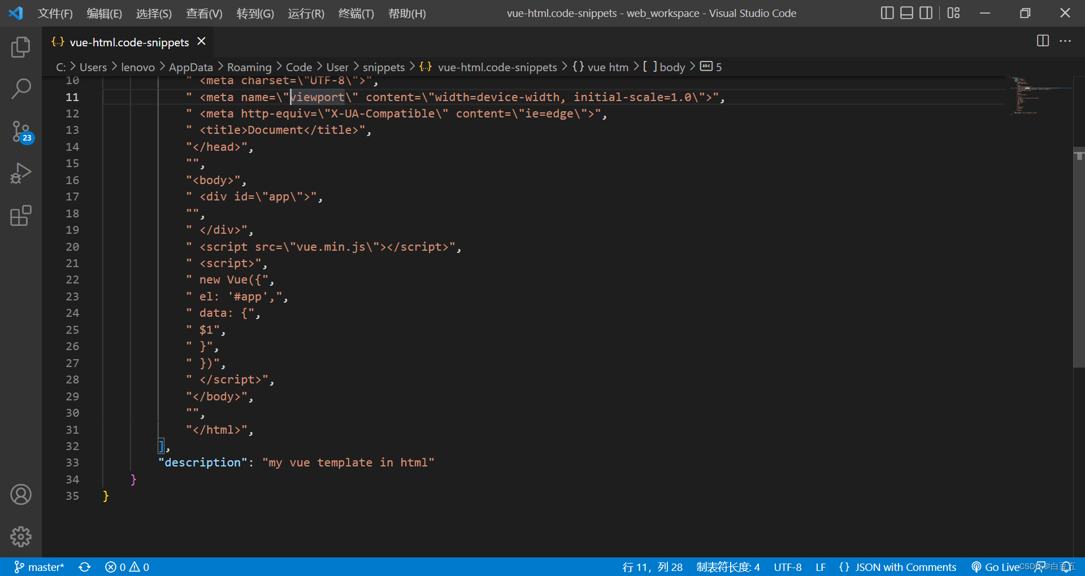1085x576 pixels.
Task: Open the 选择(S) menu
Action: pos(154,14)
